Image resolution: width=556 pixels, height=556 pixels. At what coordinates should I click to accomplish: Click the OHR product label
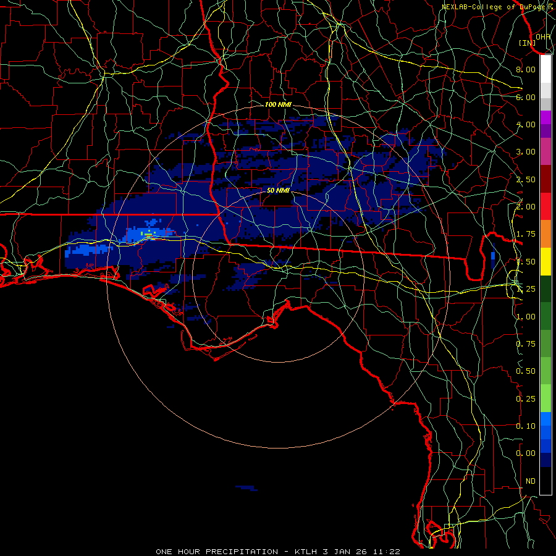click(543, 37)
